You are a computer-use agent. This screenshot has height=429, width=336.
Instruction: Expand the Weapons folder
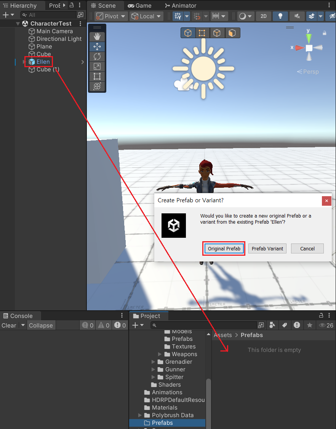160,354
